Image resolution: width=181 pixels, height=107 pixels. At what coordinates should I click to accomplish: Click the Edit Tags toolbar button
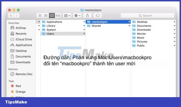pos(98,15)
